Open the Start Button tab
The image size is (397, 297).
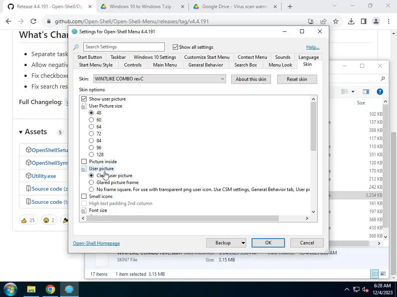pos(90,57)
